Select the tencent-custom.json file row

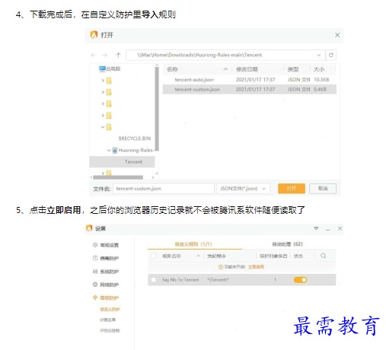click(250, 89)
